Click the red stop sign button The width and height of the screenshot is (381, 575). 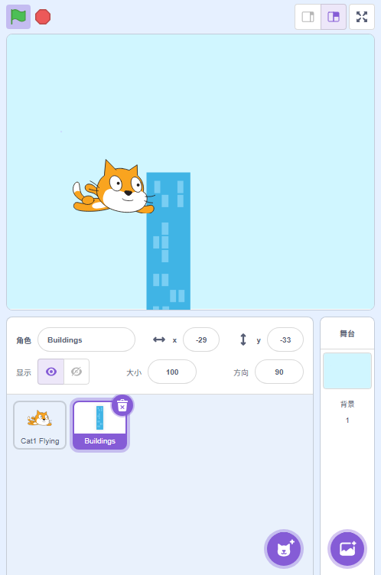[x=43, y=17]
